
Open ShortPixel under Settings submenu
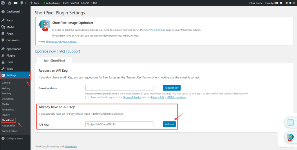[8, 120]
